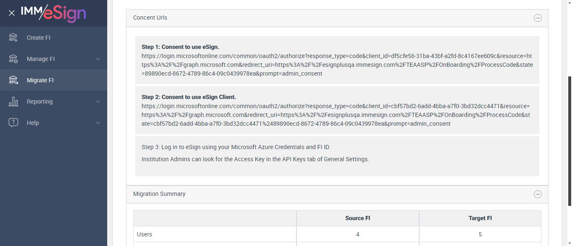The height and width of the screenshot is (246, 572).
Task: Collapse the Migration Summary section
Action: pos(538,194)
